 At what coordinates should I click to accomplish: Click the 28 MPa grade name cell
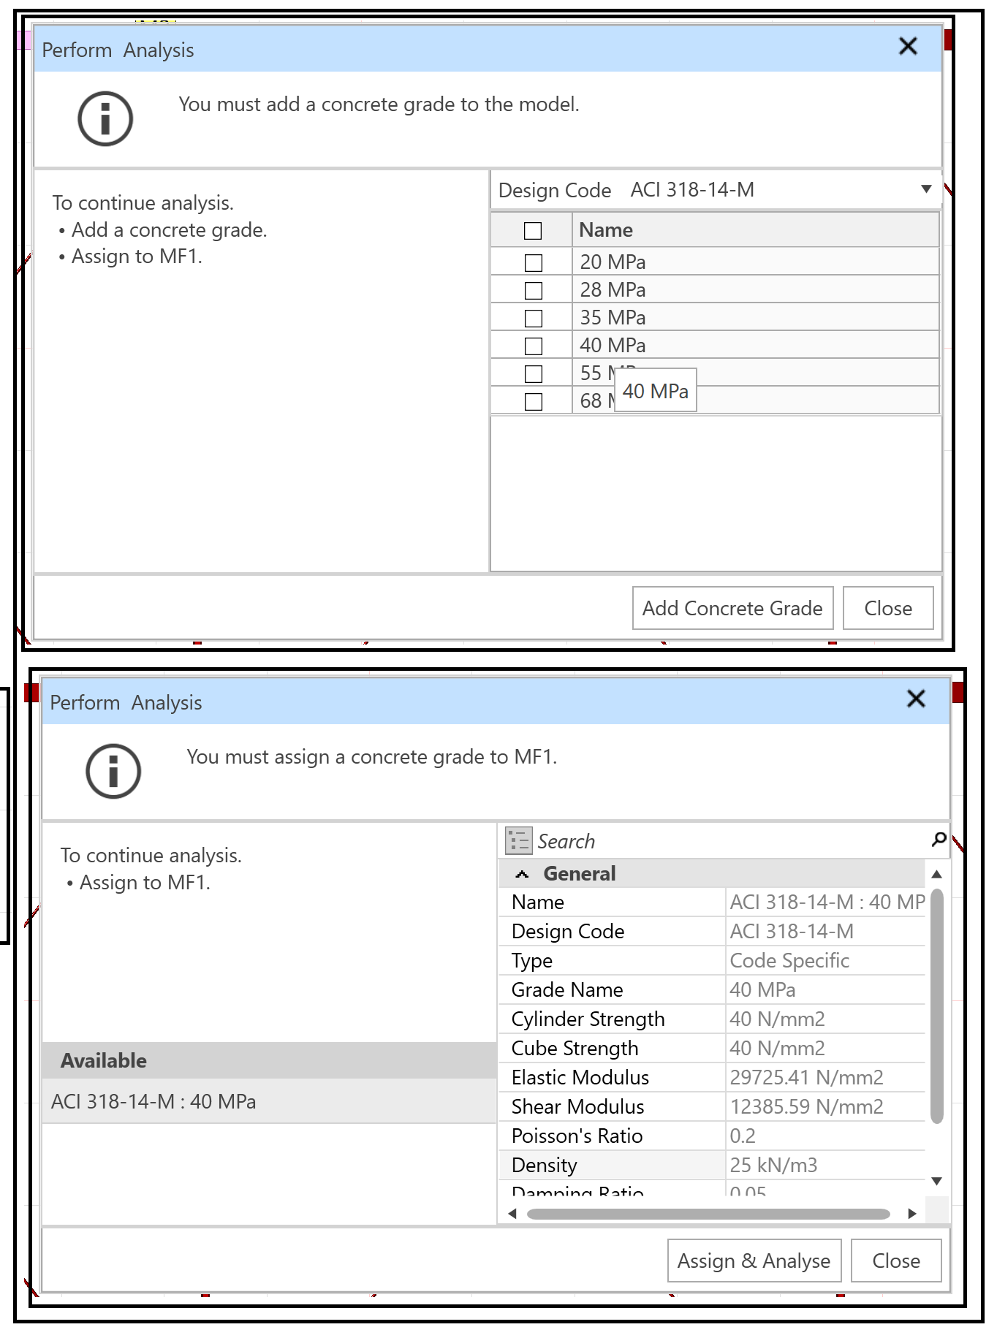755,290
